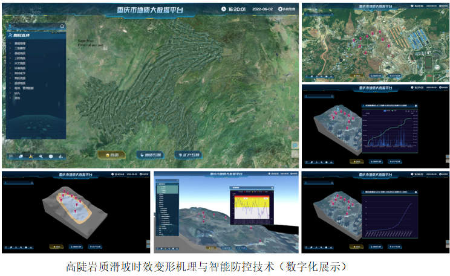Click the wrench tool icon in bottom toolbar

pyautogui.click(x=41, y=157)
